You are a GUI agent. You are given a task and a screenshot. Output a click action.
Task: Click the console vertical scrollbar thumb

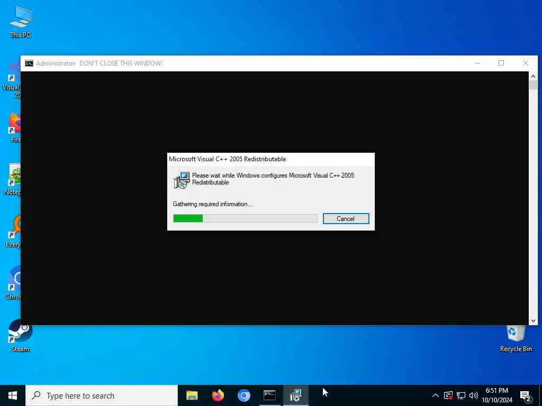click(533, 85)
